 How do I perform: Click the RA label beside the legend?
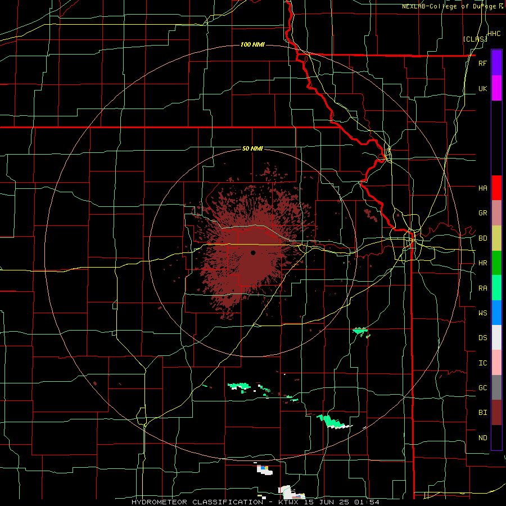(x=482, y=288)
